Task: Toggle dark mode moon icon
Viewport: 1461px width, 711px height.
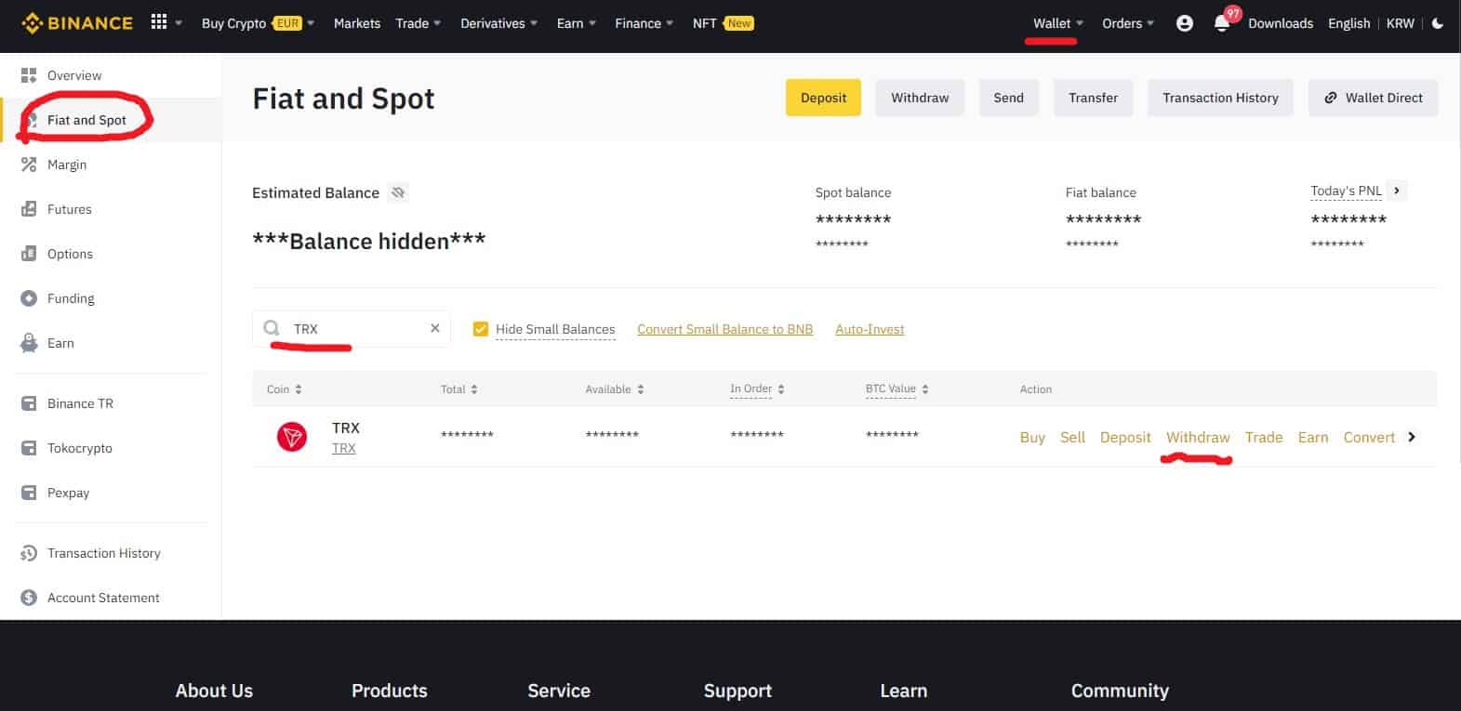Action: [x=1438, y=23]
